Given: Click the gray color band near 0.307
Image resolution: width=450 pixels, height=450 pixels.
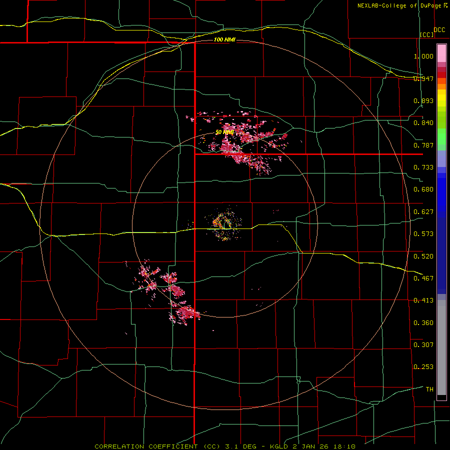Looking at the screenshot, I should click(441, 347).
